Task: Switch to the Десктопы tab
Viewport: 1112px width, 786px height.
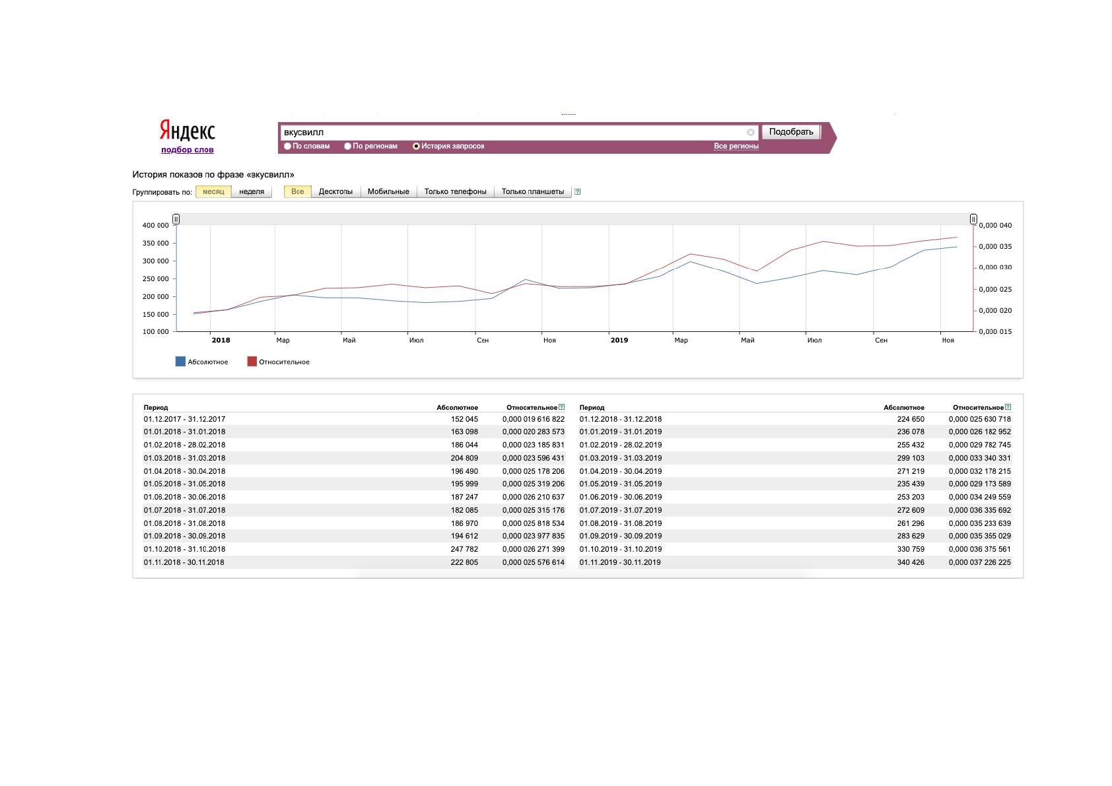Action: 335,192
